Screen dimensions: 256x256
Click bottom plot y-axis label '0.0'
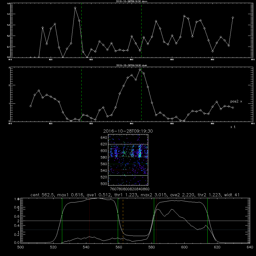point(17,243)
